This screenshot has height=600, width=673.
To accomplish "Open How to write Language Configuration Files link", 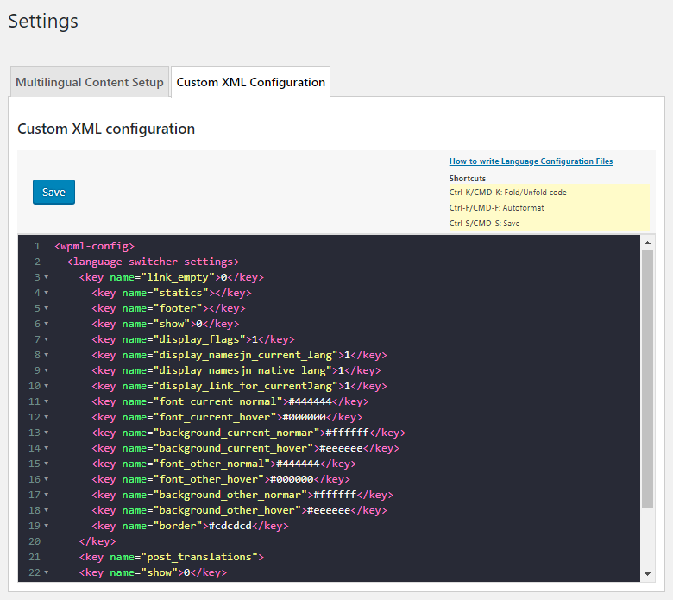I will tap(531, 161).
